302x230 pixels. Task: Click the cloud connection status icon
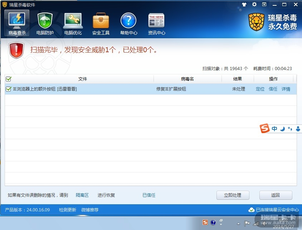point(251,210)
